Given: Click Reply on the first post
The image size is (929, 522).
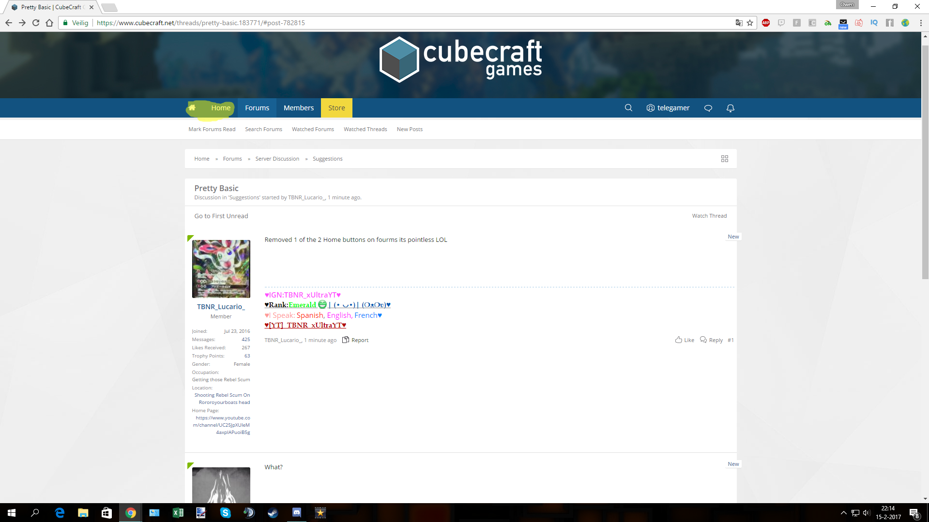Looking at the screenshot, I should [x=711, y=340].
